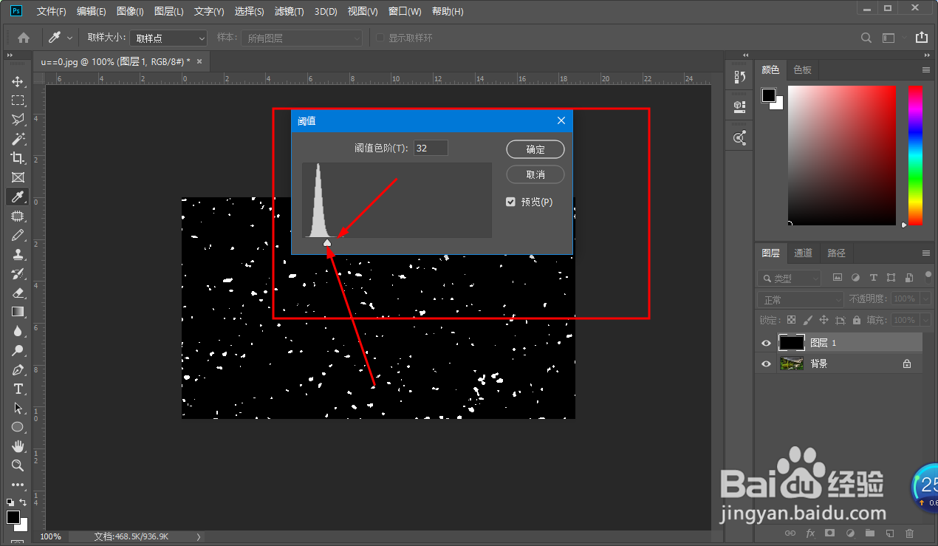Click the threshold histogram slider handle
This screenshot has width=938, height=546.
(327, 242)
